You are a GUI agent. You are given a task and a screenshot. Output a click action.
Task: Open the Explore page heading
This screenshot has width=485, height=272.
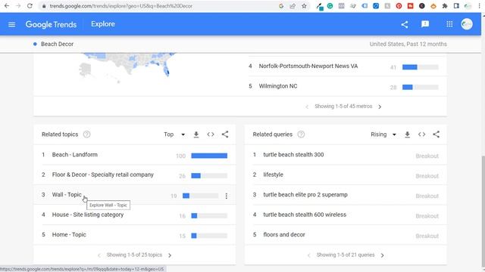[103, 24]
